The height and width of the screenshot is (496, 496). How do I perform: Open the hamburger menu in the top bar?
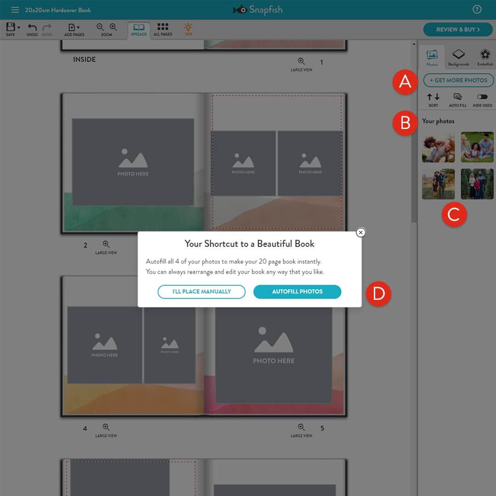(x=15, y=9)
